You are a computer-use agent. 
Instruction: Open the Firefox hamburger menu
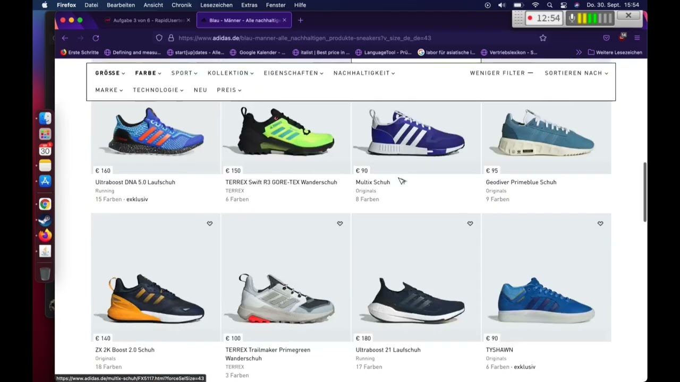pyautogui.click(x=637, y=38)
